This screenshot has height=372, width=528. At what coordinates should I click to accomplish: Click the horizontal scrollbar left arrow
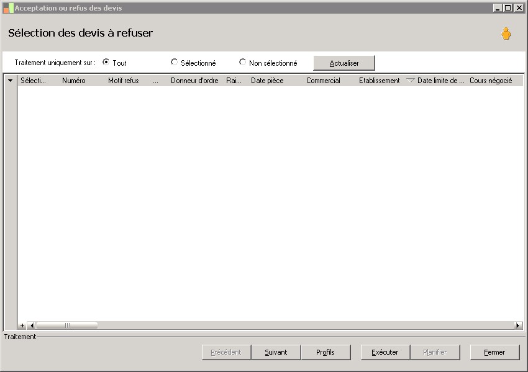coord(32,325)
